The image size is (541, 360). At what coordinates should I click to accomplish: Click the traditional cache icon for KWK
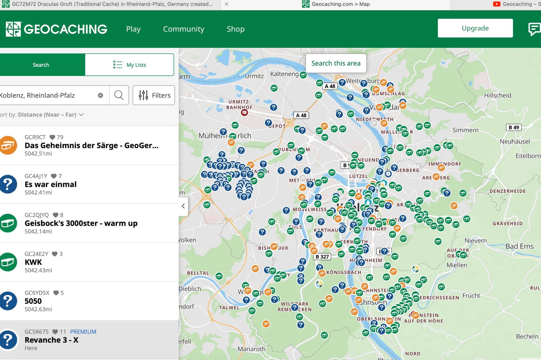click(x=8, y=262)
